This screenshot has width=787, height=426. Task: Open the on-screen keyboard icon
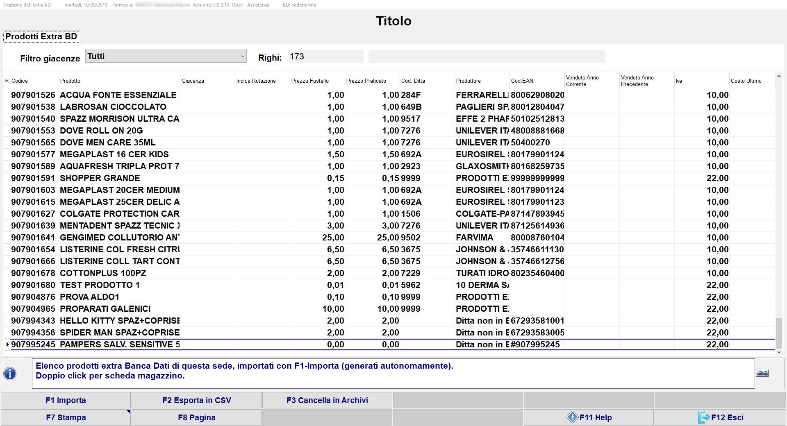coord(762,374)
